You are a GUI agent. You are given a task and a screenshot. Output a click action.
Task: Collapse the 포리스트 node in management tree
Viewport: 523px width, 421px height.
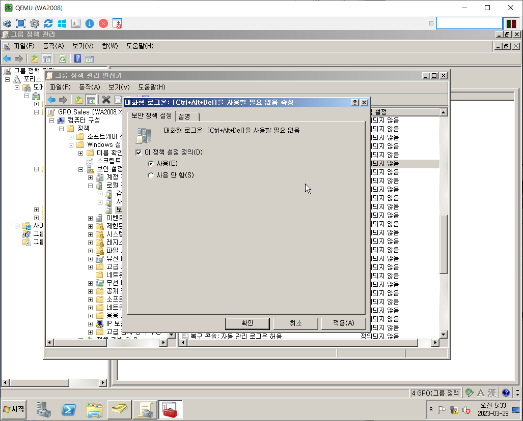pos(7,80)
